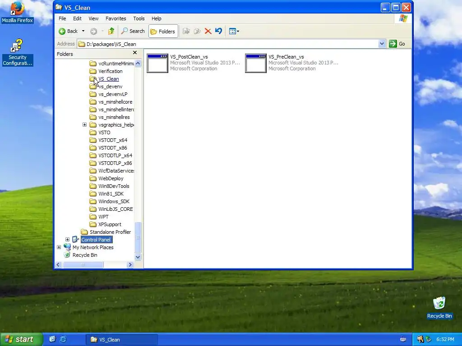Viewport: 462px width, 346px height.
Task: Toggle the Folders pane button
Action: 163,31
